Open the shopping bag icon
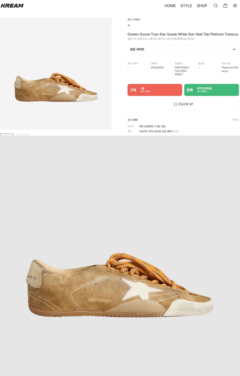This screenshot has width=240, height=376. tap(225, 6)
